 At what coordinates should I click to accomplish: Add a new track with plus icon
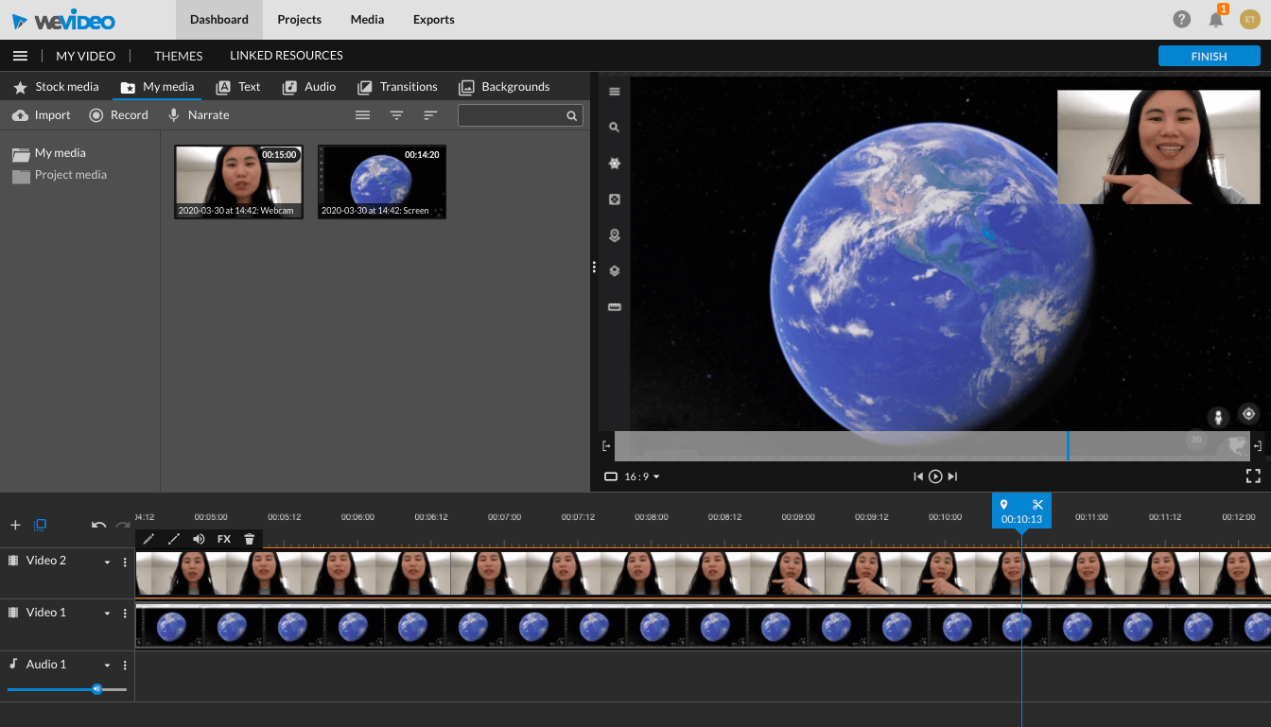point(15,525)
